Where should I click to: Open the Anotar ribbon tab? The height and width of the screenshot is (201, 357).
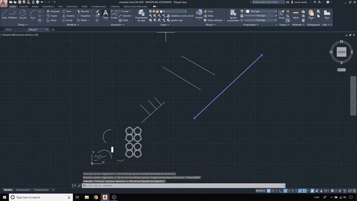point(35,6)
